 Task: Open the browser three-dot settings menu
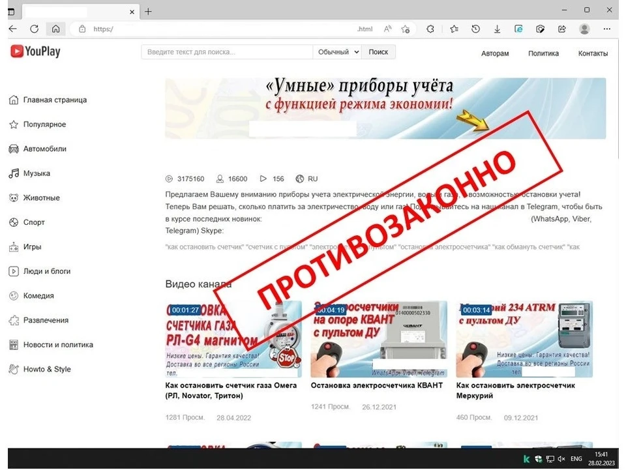[606, 29]
